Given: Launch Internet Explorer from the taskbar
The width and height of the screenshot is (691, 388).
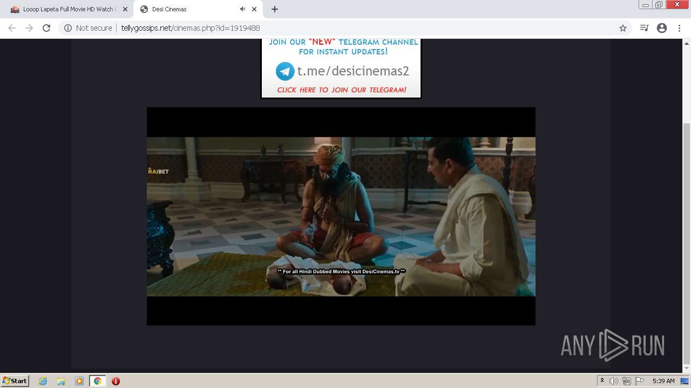Looking at the screenshot, I should (43, 381).
